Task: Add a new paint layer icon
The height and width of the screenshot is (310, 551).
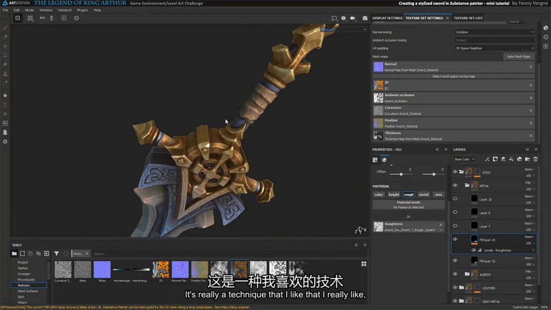Action: pyautogui.click(x=503, y=159)
